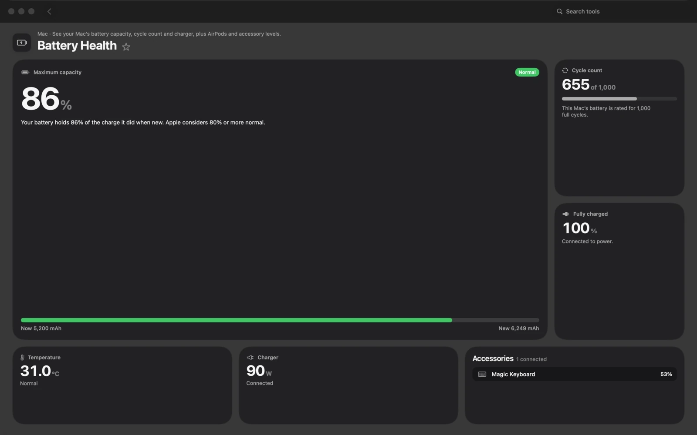Click the 'Charger' label
The image size is (697, 435).
pos(267,358)
